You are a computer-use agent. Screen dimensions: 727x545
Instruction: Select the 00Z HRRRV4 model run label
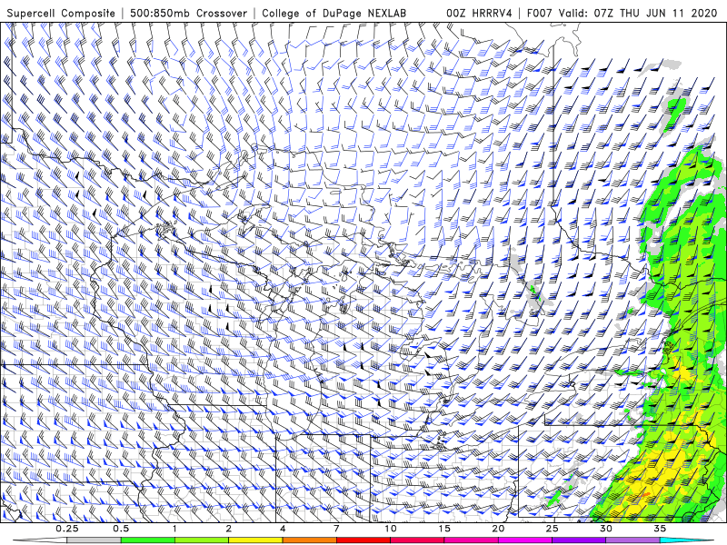(x=479, y=13)
